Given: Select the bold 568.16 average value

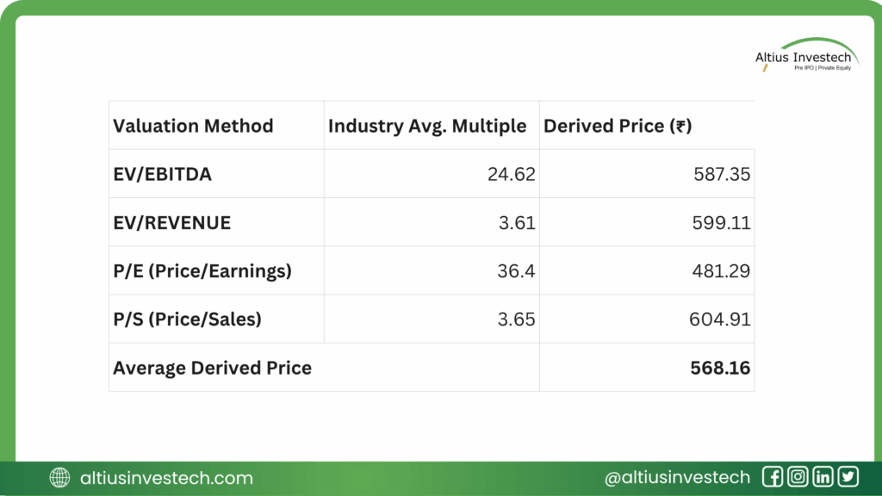Looking at the screenshot, I should pyautogui.click(x=720, y=368).
